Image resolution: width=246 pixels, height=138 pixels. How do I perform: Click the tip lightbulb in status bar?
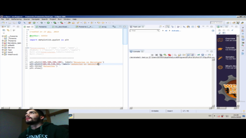(244, 111)
